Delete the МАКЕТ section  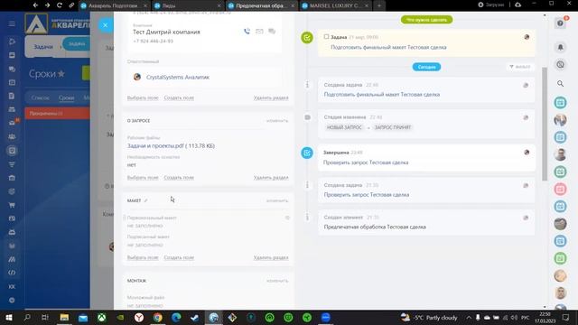pyautogui.click(x=271, y=257)
